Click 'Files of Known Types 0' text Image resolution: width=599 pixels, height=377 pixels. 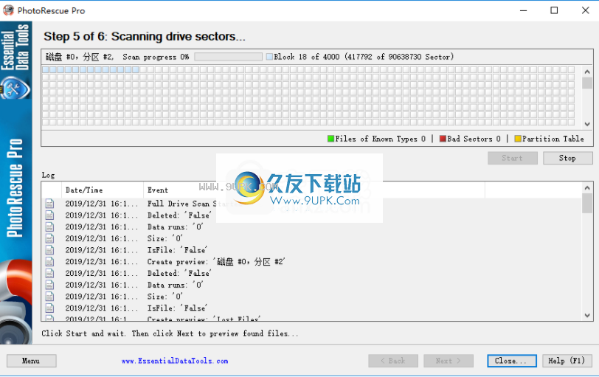click(380, 139)
